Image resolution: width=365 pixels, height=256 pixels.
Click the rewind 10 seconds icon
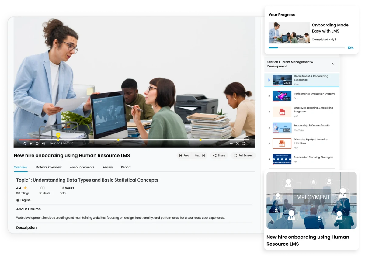click(24, 143)
